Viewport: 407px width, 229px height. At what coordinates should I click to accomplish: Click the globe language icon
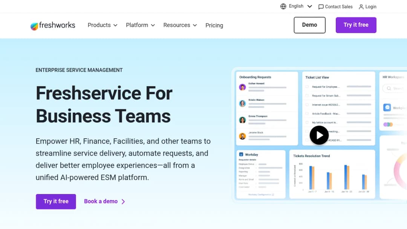tap(283, 6)
